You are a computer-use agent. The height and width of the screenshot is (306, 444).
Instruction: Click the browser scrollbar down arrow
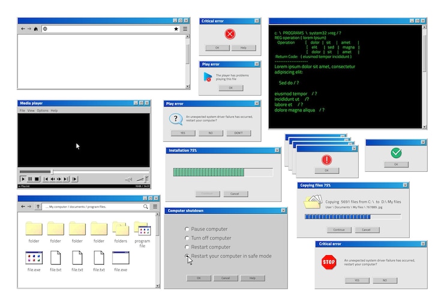point(187,86)
